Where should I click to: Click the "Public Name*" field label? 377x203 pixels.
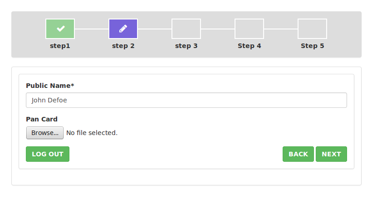coord(50,86)
